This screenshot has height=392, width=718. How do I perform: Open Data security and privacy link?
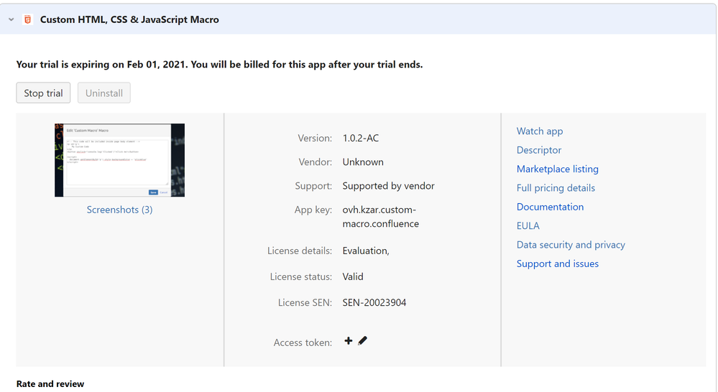pos(571,245)
